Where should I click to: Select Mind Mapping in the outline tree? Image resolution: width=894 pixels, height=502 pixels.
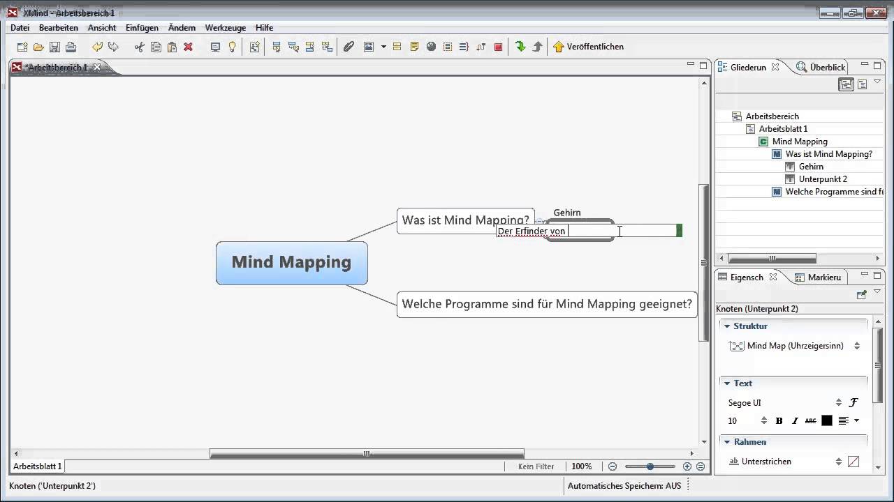click(x=800, y=142)
